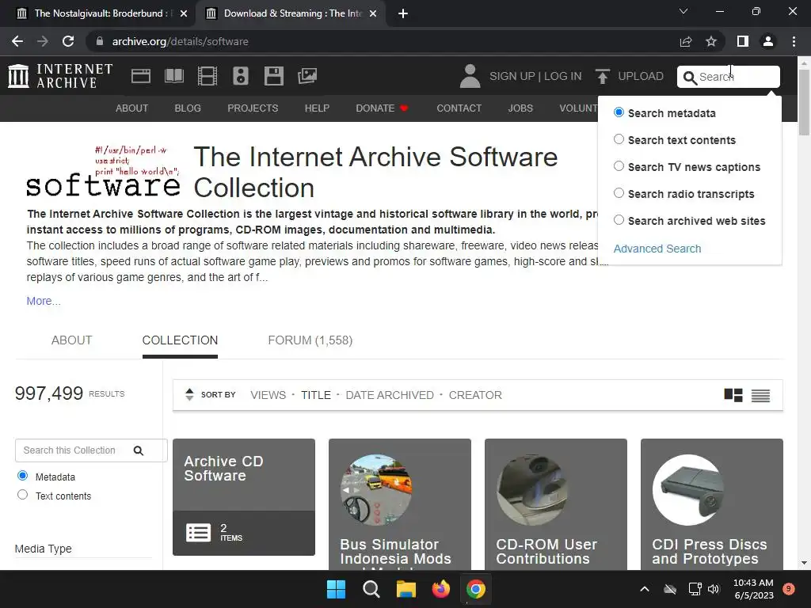Viewport: 811px width, 608px height.
Task: Switch to ABOUT tab
Action: point(71,340)
